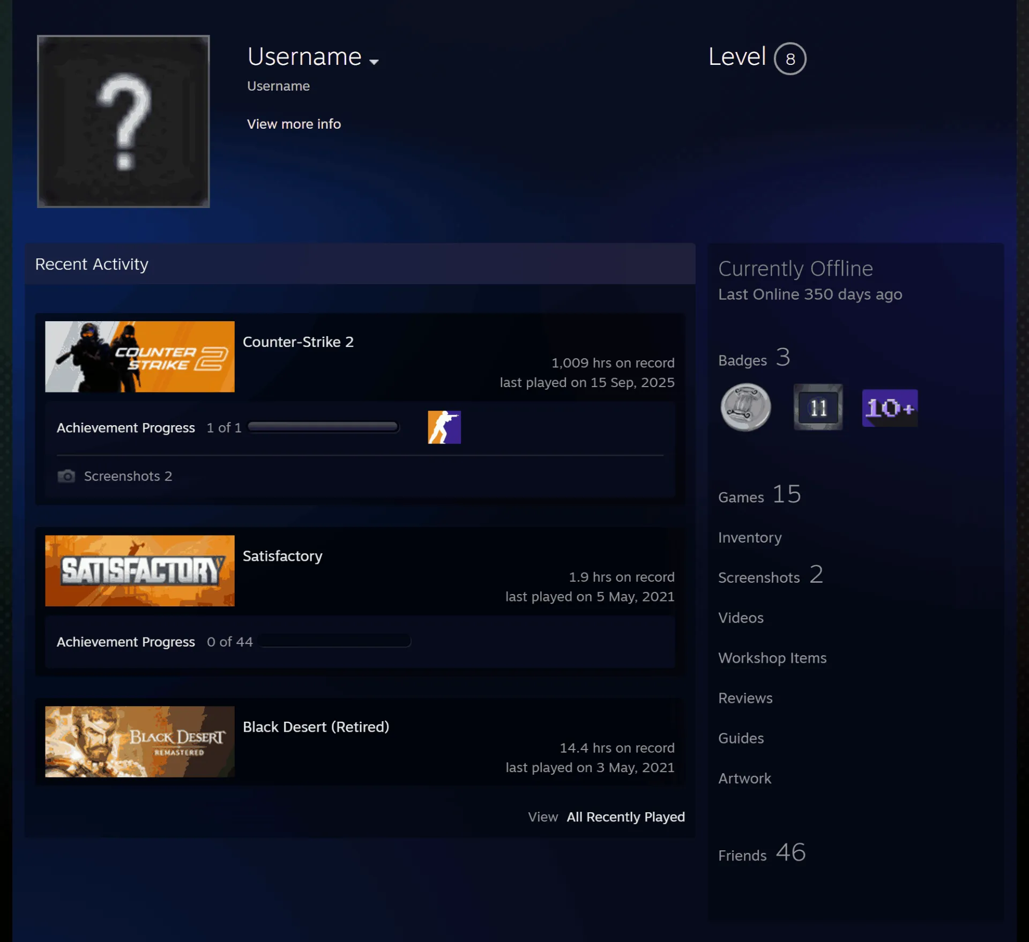Image resolution: width=1029 pixels, height=942 pixels.
Task: Open Black Desert (Retired) title link
Action: coord(316,727)
